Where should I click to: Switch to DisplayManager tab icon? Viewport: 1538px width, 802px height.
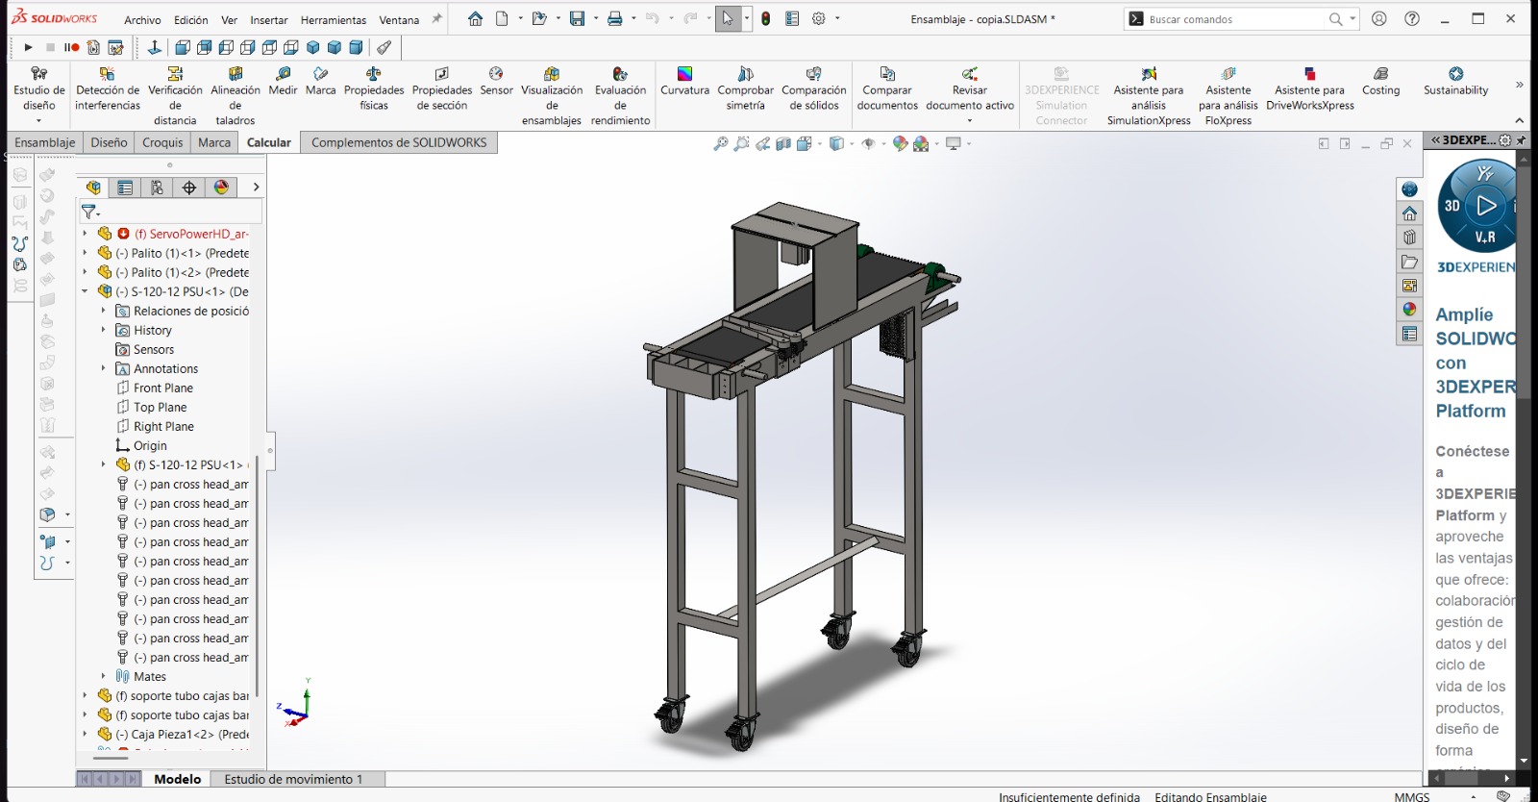[222, 188]
